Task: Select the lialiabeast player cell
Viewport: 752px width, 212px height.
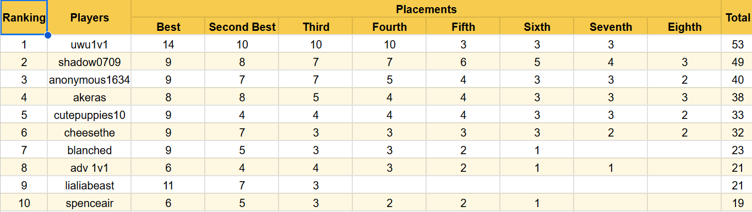Action: pos(89,186)
